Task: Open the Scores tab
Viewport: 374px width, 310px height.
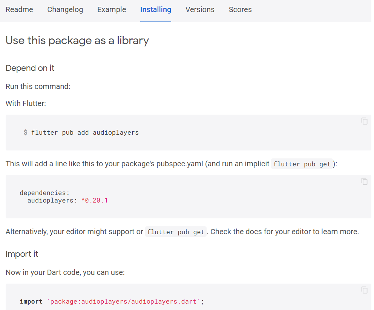Action: tap(240, 9)
